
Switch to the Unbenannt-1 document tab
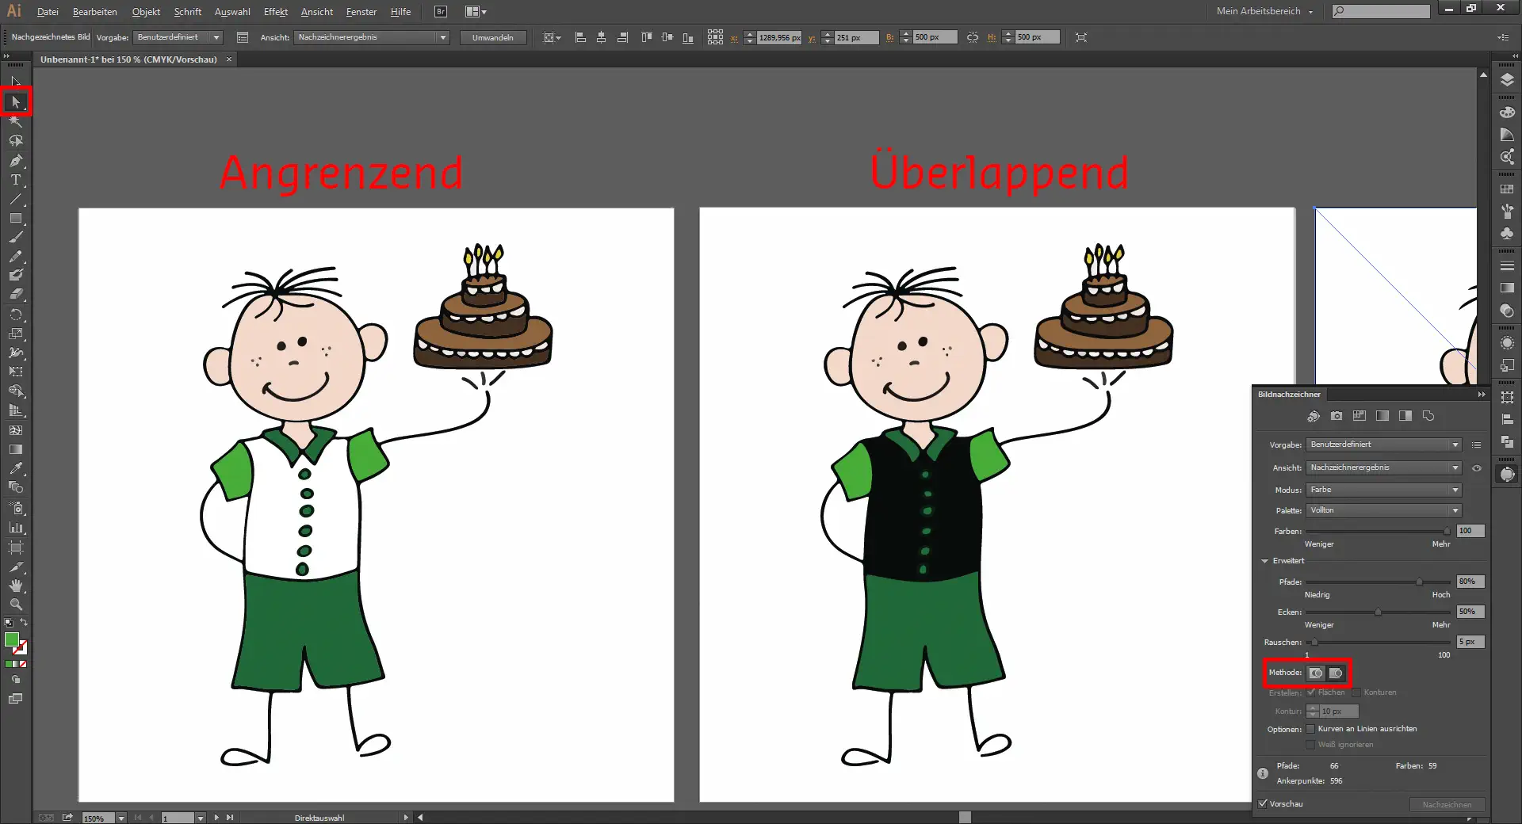pos(127,59)
